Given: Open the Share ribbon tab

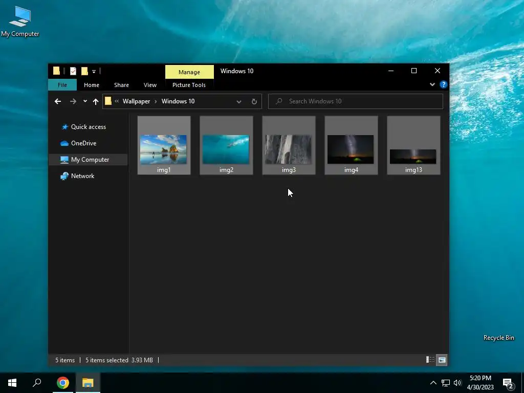Looking at the screenshot, I should click(122, 85).
